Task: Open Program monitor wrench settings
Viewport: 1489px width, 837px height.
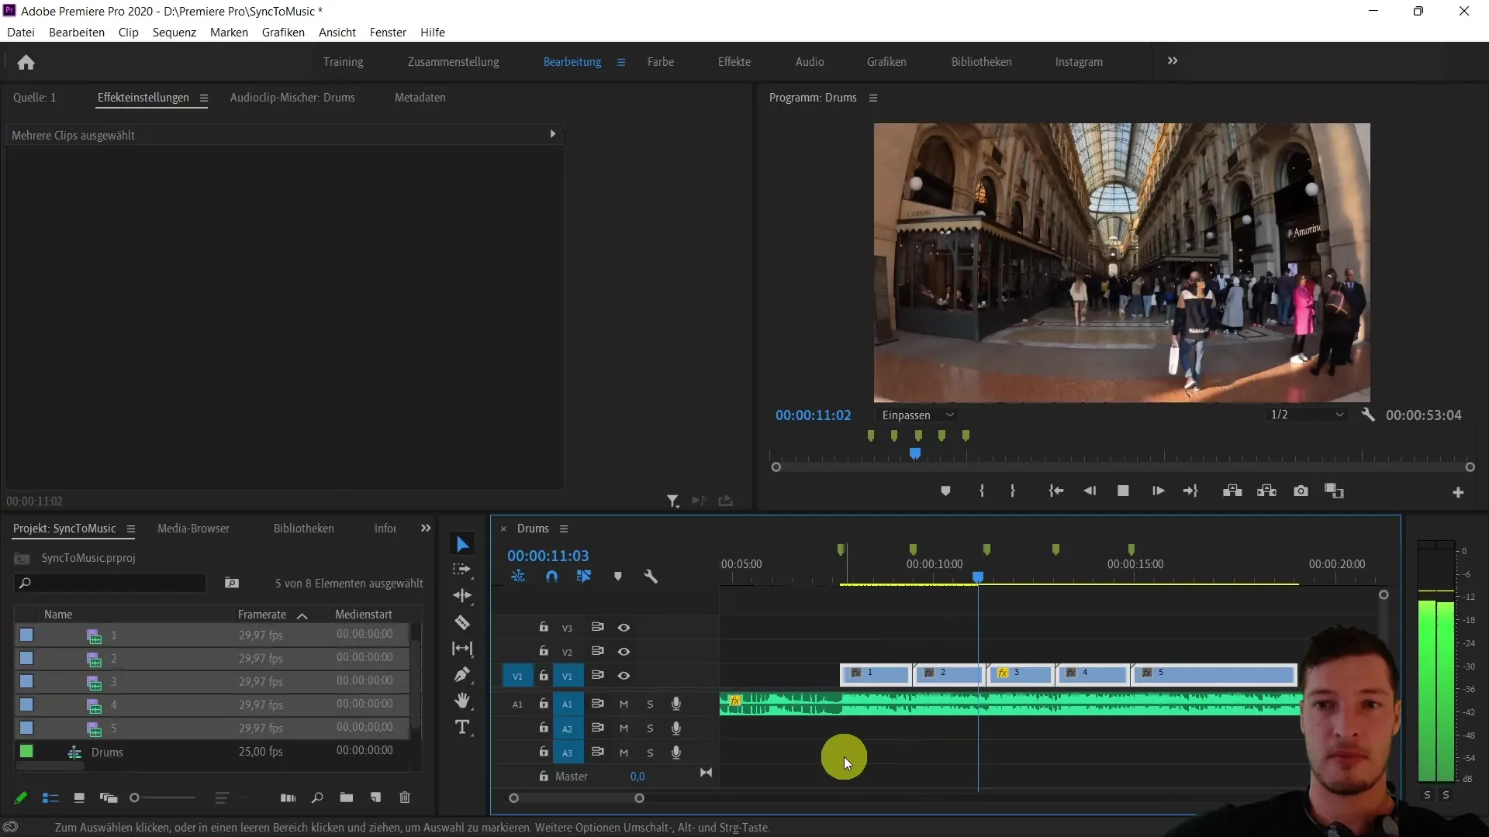Action: (1368, 415)
